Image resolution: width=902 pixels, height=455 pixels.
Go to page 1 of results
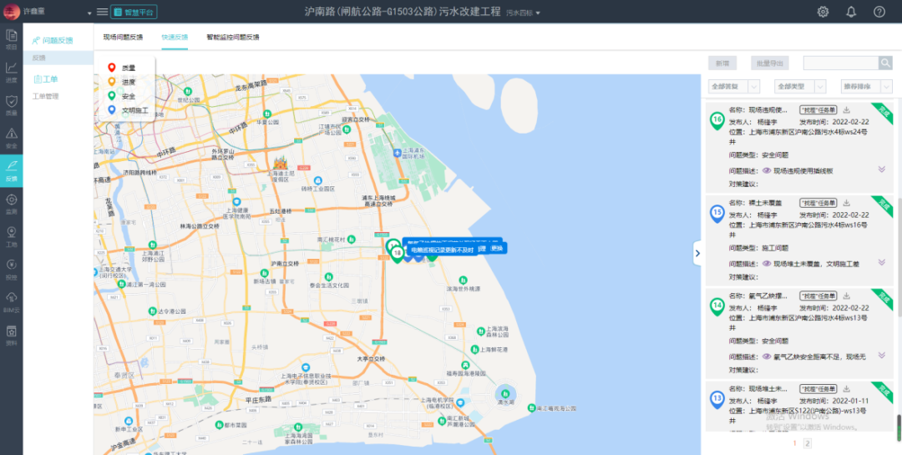point(795,443)
